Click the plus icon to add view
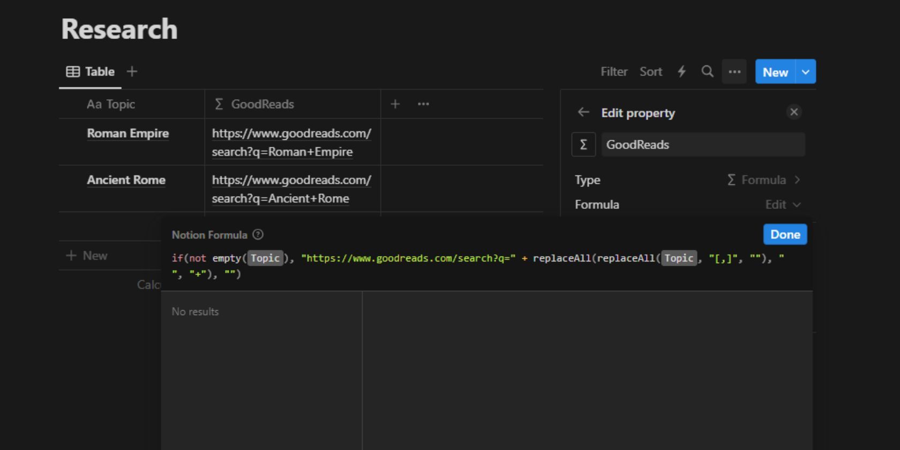Image resolution: width=900 pixels, height=450 pixels. 132,72
